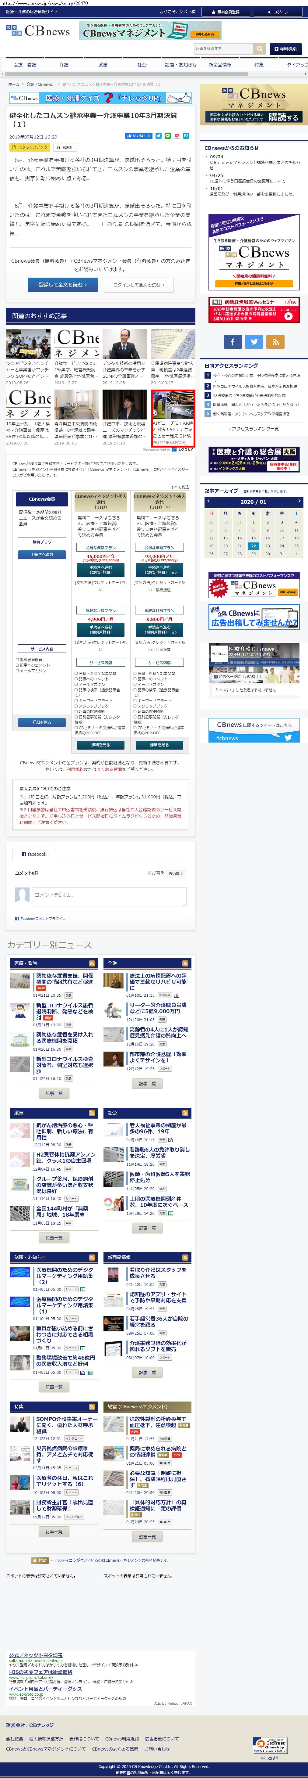This screenshot has height=1778, width=308.
Task: Click RSS icon in 経営 category header
Action: tap(185, 1407)
